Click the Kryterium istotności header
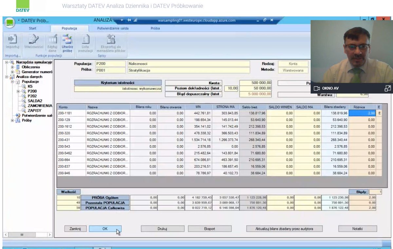 click(x=118, y=83)
